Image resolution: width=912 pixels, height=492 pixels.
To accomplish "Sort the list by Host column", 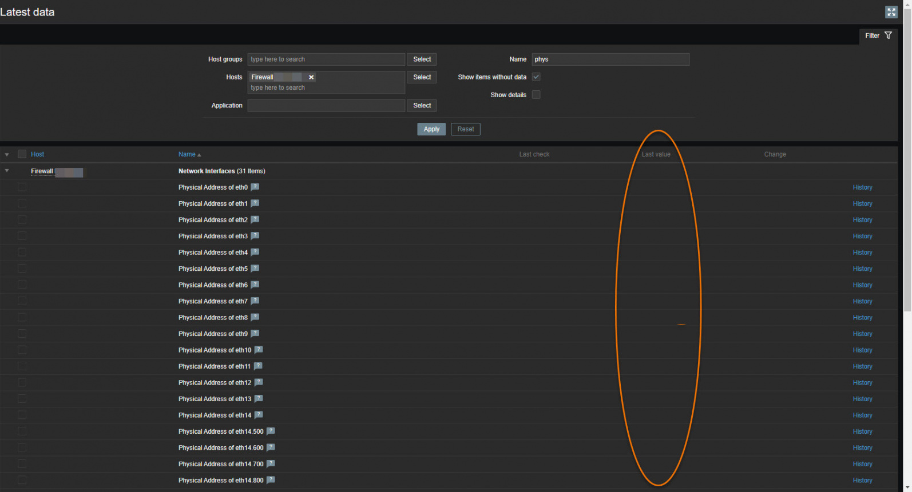I will click(37, 154).
